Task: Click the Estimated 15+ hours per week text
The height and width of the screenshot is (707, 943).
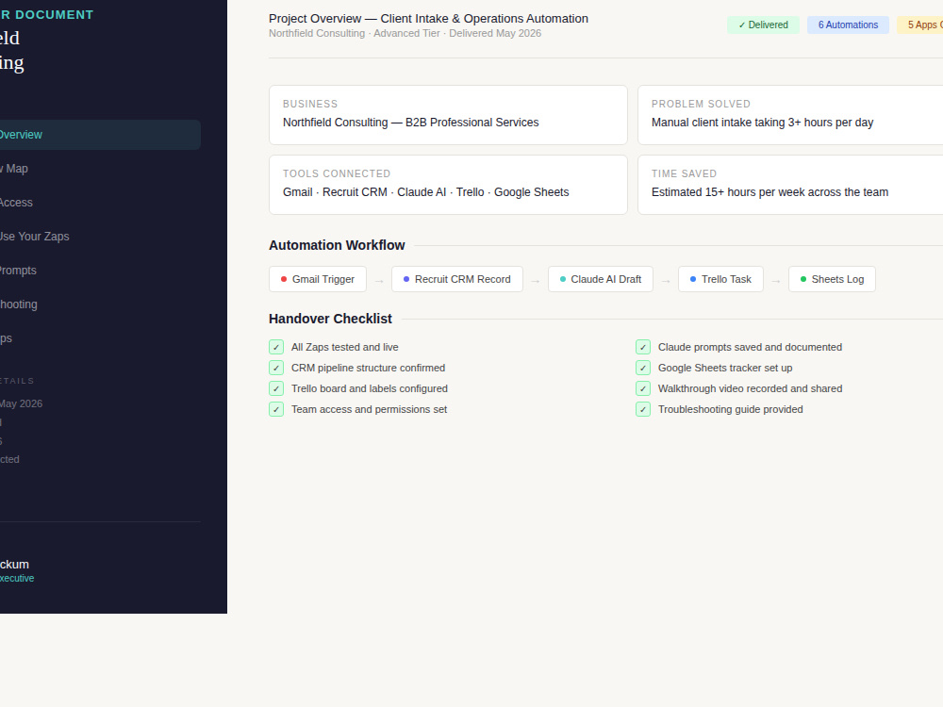Action: click(769, 192)
